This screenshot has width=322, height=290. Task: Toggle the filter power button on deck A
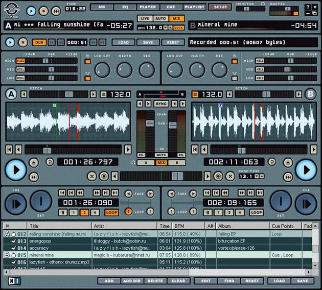(88, 61)
